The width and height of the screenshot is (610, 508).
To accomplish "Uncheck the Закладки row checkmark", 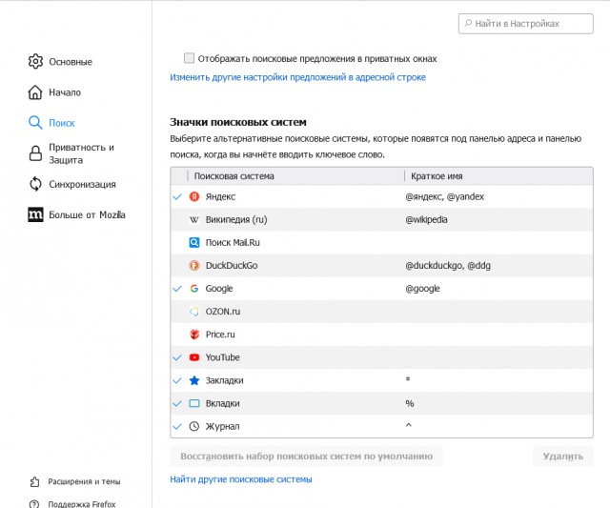I will coord(177,380).
